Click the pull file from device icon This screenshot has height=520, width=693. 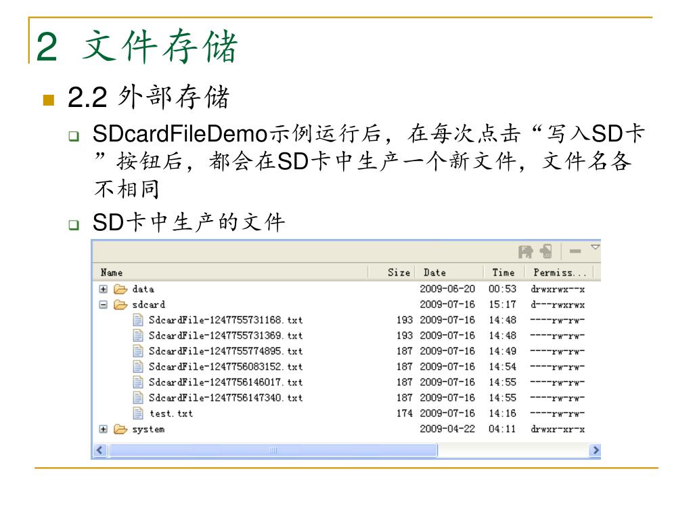click(x=525, y=252)
